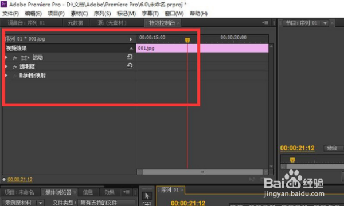The height and width of the screenshot is (206, 344).
Task: Click the Premiere Pro title bar icon
Action: point(4,4)
